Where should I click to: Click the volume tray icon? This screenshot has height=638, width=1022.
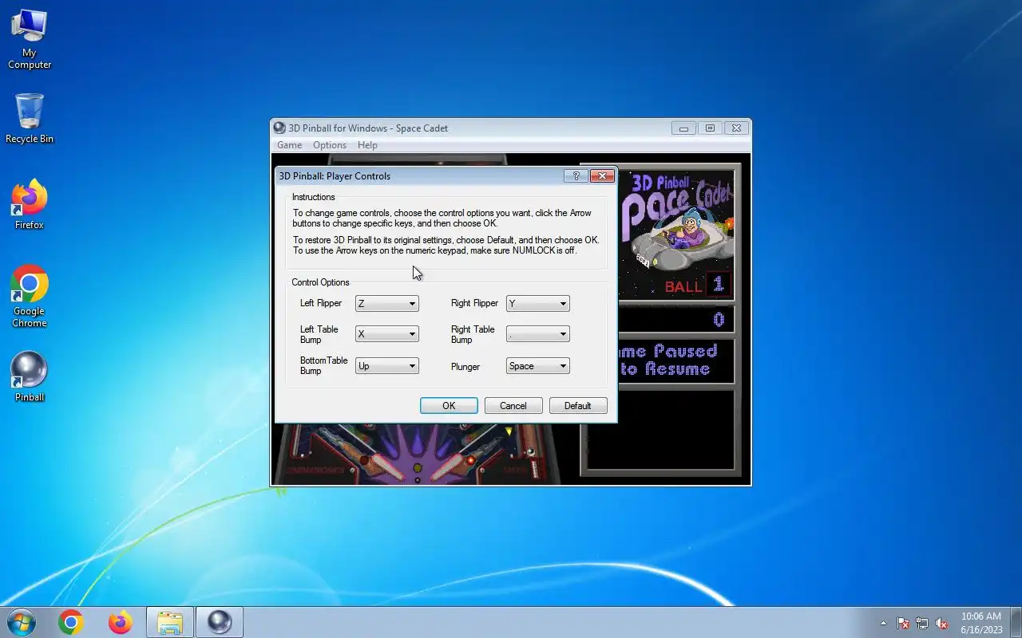coord(941,623)
